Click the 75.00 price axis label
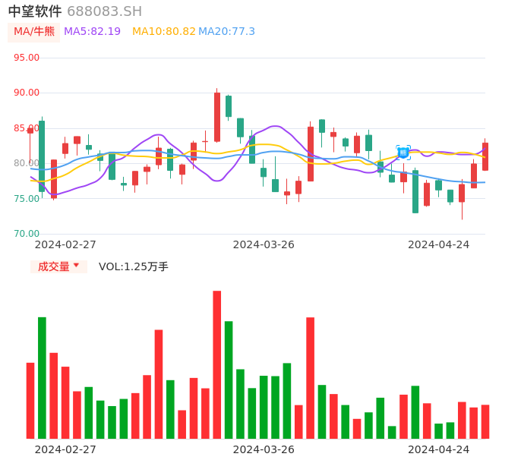This screenshot has height=460, width=521. [x=27, y=199]
